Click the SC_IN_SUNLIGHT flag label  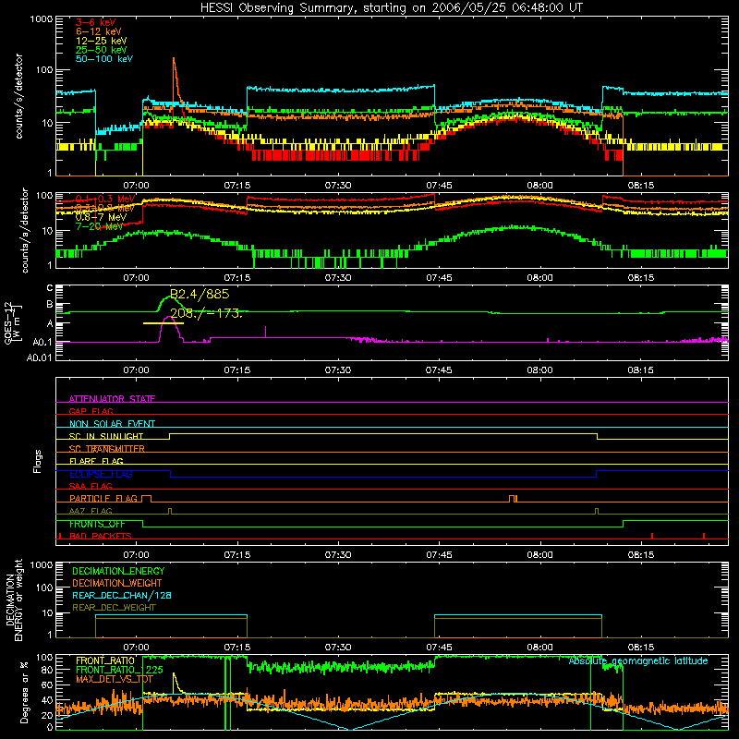106,436
